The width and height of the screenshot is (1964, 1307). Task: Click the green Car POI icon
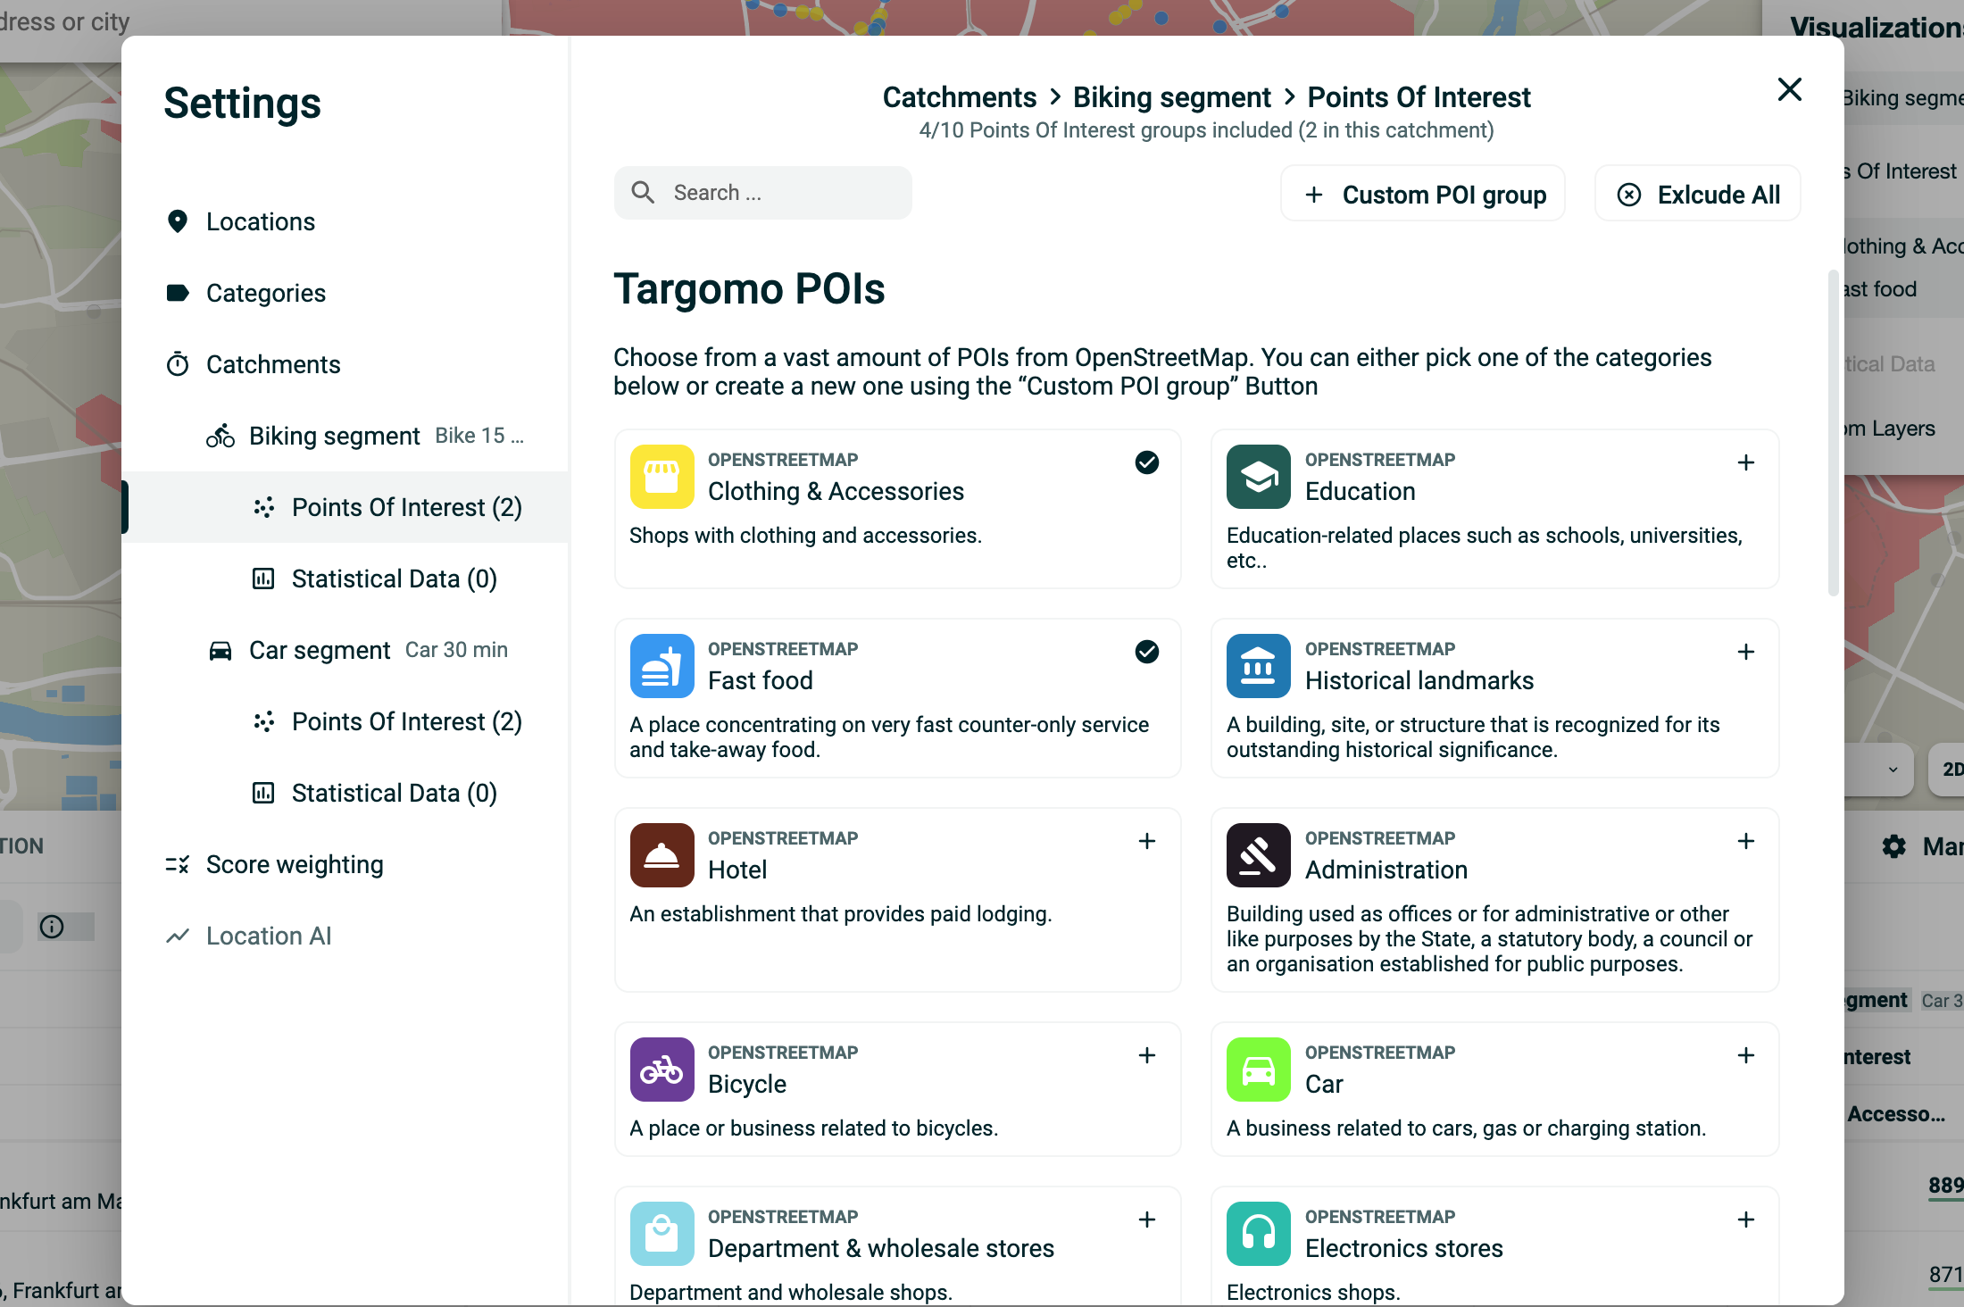coord(1258,1070)
